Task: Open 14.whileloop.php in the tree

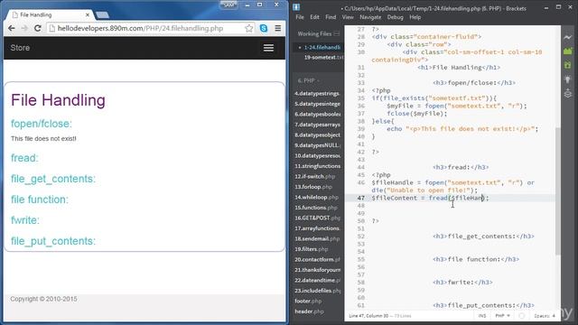Action: point(316,197)
